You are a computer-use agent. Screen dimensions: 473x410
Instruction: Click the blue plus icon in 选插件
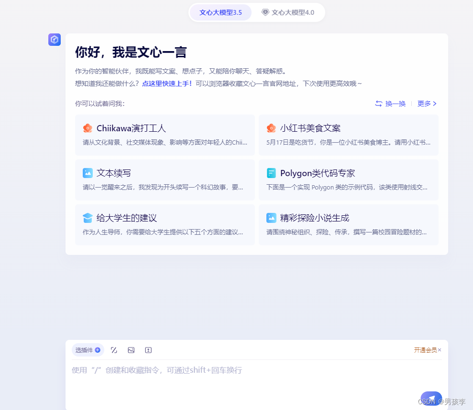pos(98,350)
